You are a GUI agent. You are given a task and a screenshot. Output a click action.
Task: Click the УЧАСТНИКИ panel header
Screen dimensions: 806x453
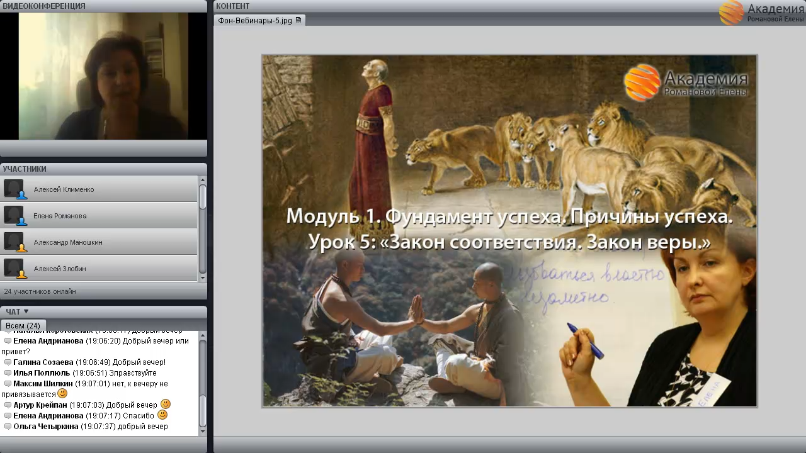pos(103,169)
